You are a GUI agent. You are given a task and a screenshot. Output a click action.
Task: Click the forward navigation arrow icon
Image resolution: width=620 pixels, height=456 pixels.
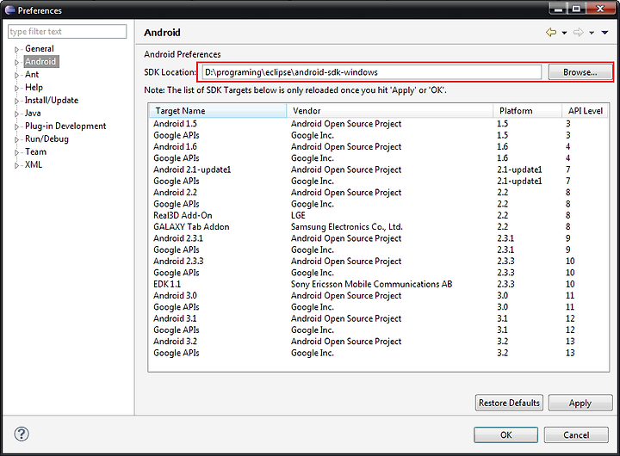(579, 33)
